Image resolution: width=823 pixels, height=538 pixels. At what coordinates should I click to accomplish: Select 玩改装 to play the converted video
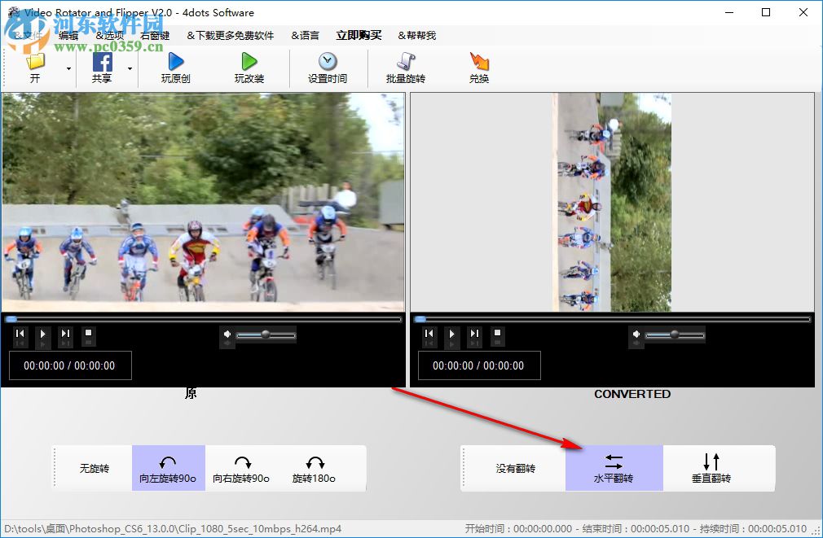click(249, 67)
